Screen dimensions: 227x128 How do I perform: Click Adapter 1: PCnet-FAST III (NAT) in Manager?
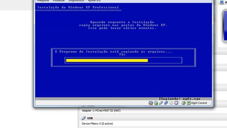pos(101,111)
